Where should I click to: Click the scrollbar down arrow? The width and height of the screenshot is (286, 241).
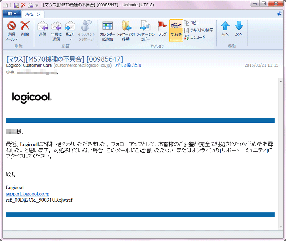coord(281,227)
